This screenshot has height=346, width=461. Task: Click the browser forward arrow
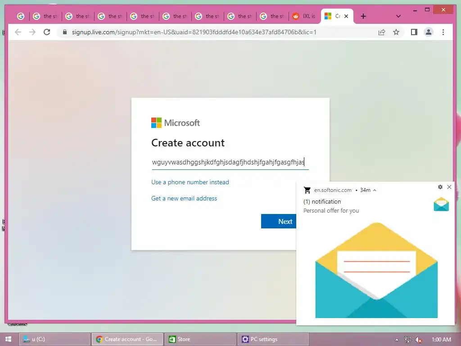pos(32,32)
